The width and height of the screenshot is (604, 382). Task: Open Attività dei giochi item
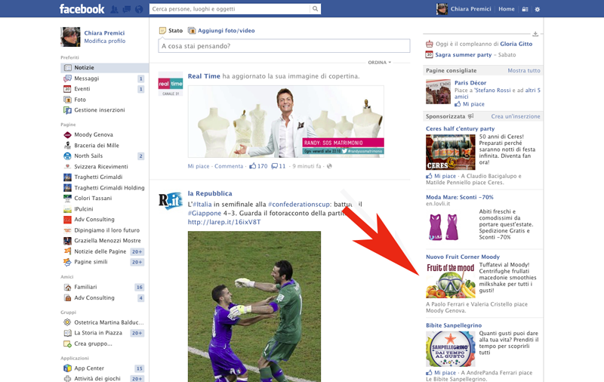pyautogui.click(x=97, y=378)
